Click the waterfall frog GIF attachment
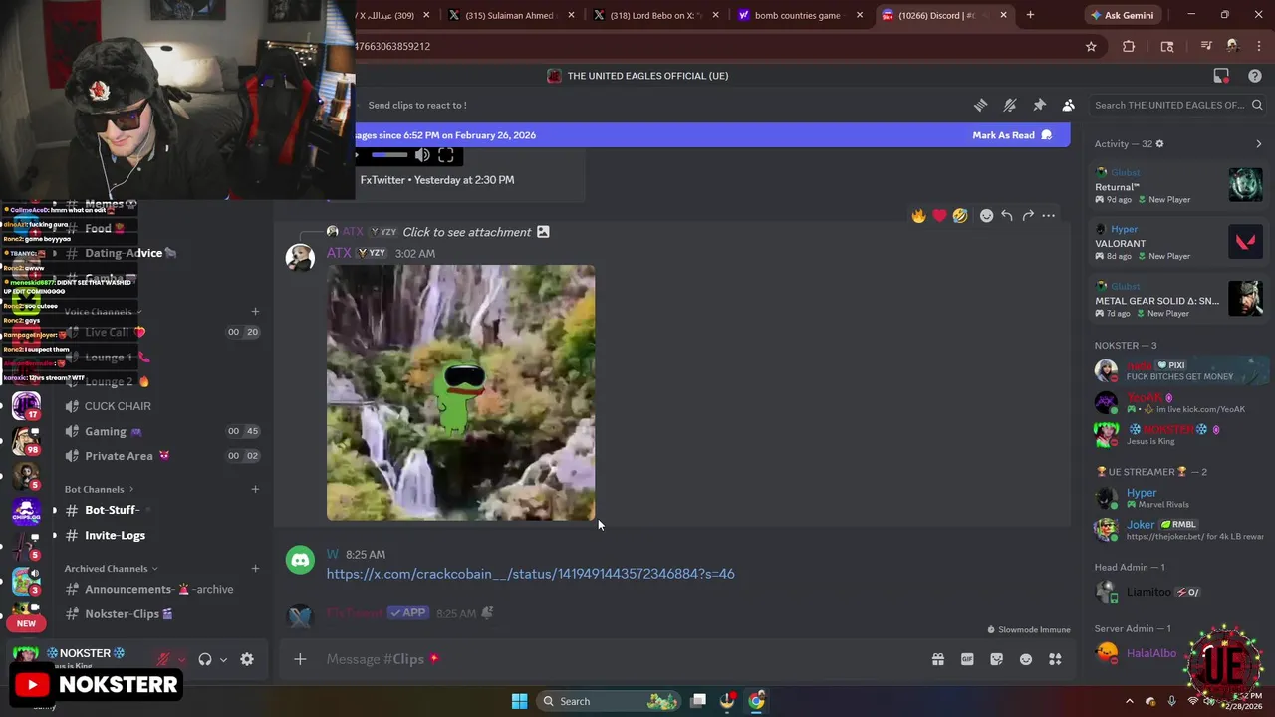 tap(460, 392)
